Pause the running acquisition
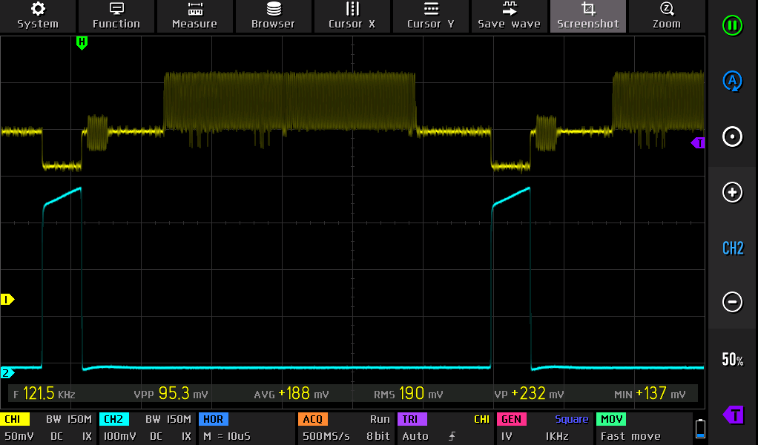 (x=732, y=26)
